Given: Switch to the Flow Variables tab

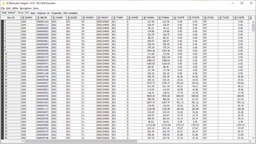Looking at the screenshot, I should click(x=70, y=13).
